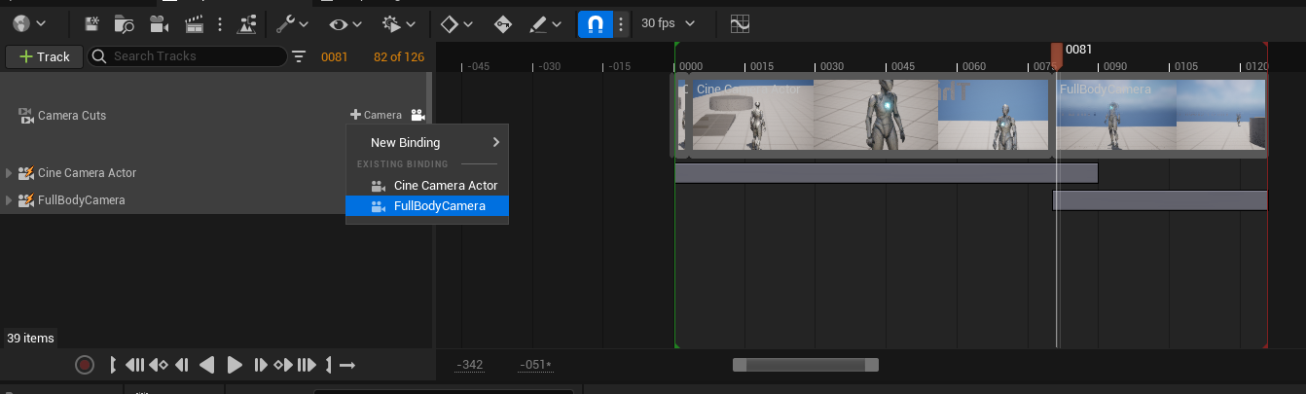Click the green Track add button
The width and height of the screenshot is (1306, 394).
pos(44,56)
